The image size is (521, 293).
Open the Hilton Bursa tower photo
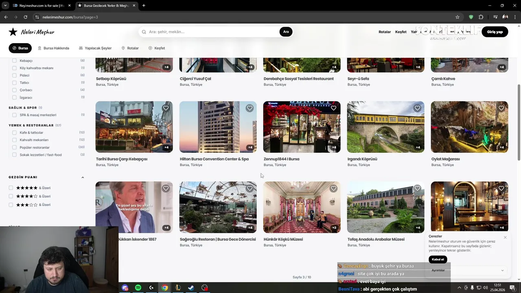click(x=218, y=127)
